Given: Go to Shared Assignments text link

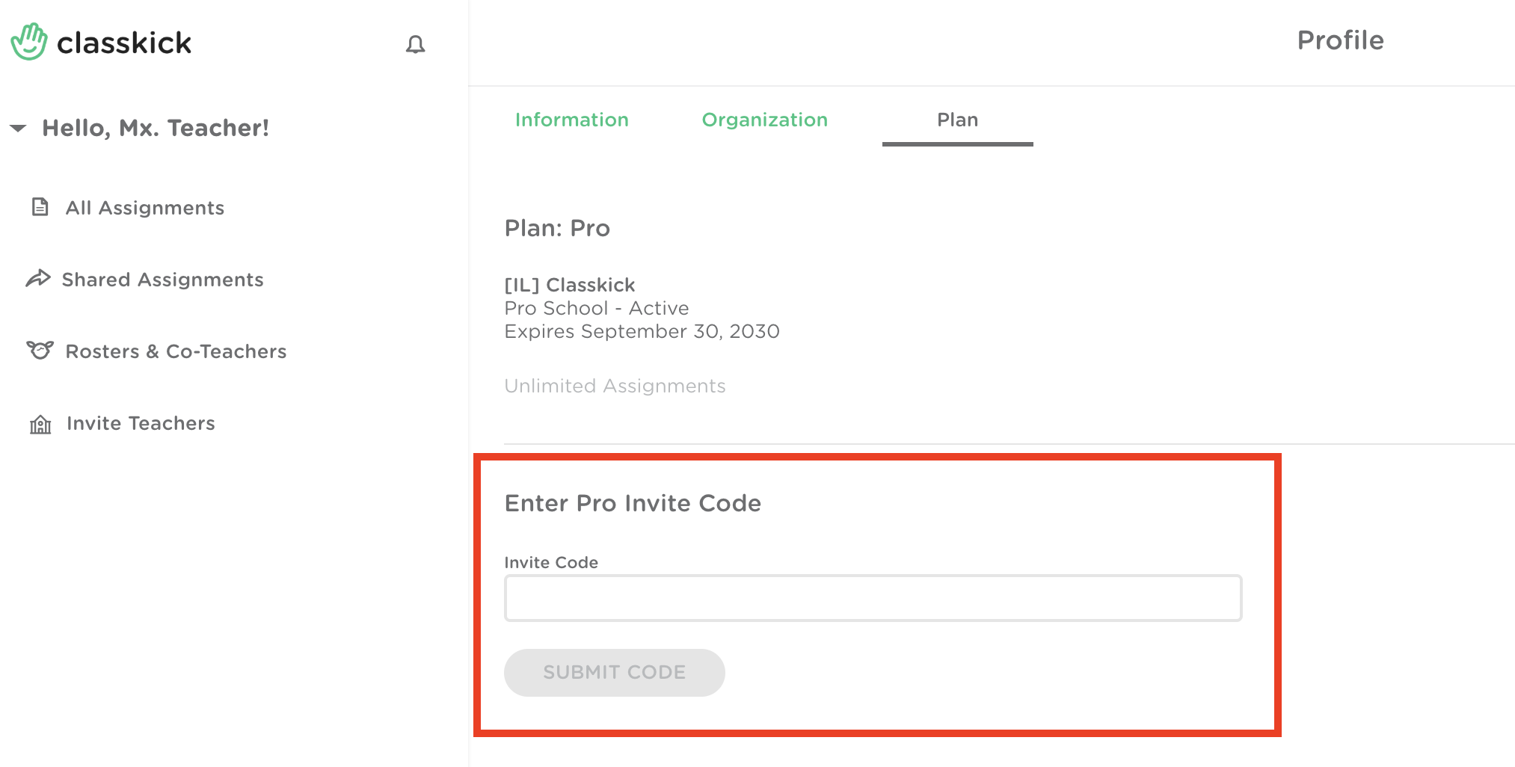Looking at the screenshot, I should click(x=162, y=280).
